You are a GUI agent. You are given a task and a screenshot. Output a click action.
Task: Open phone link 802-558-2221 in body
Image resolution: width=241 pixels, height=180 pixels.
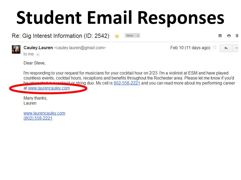point(127,83)
